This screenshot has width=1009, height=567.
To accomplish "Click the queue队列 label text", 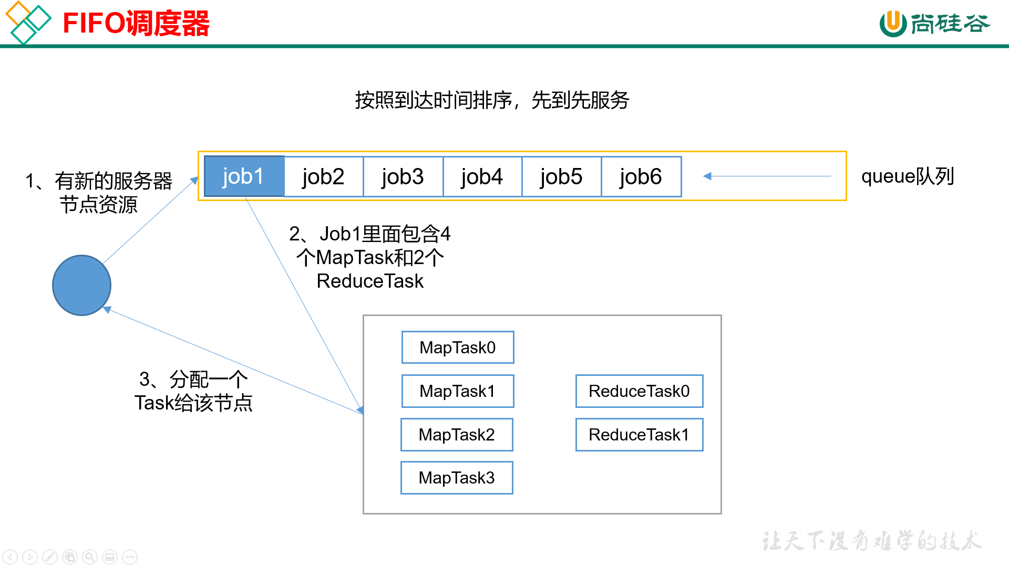I will pyautogui.click(x=907, y=176).
